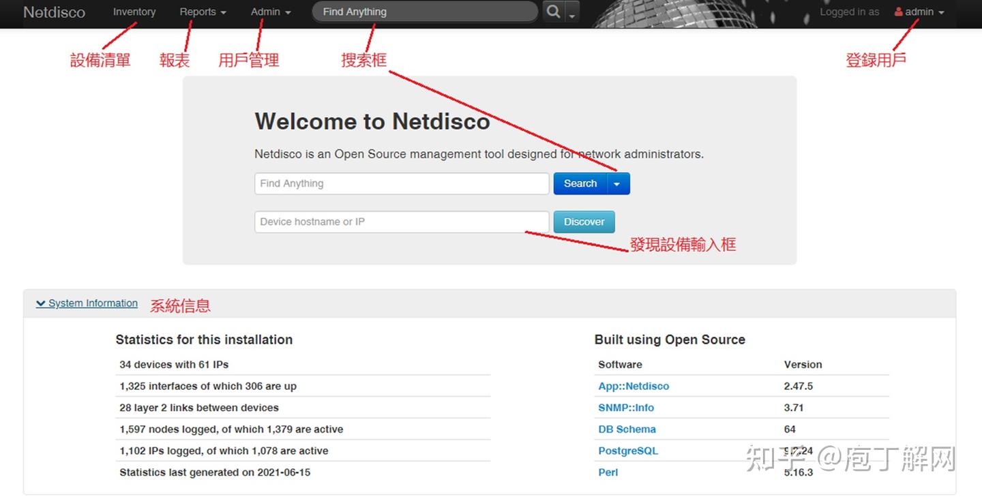Screen dimensions: 982x499
Task: Open the Admin menu
Action: (266, 12)
